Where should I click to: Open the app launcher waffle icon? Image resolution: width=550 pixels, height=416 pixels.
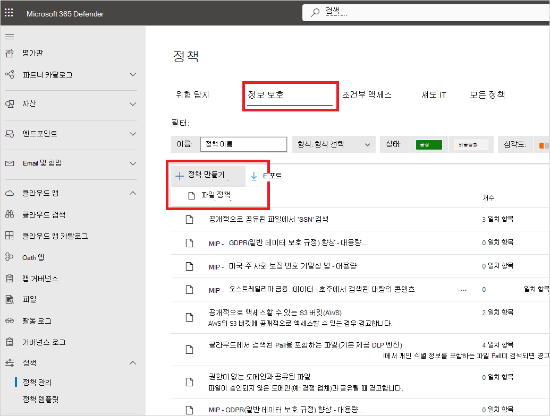click(9, 14)
